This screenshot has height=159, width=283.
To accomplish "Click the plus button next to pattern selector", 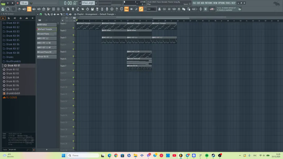I will point(96,3).
